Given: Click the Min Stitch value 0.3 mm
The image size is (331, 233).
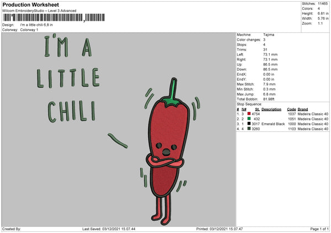Looking at the screenshot, I should tap(269, 89).
